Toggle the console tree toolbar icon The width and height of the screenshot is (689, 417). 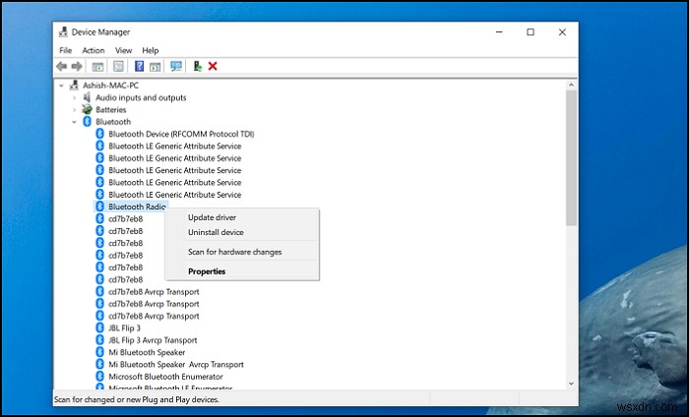pos(97,67)
